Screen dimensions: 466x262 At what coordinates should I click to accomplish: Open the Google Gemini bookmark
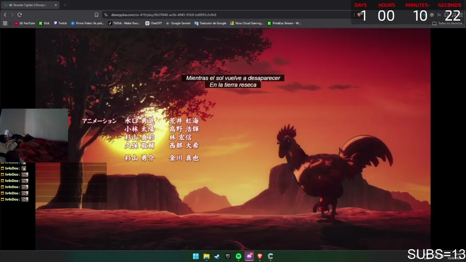tap(178, 23)
